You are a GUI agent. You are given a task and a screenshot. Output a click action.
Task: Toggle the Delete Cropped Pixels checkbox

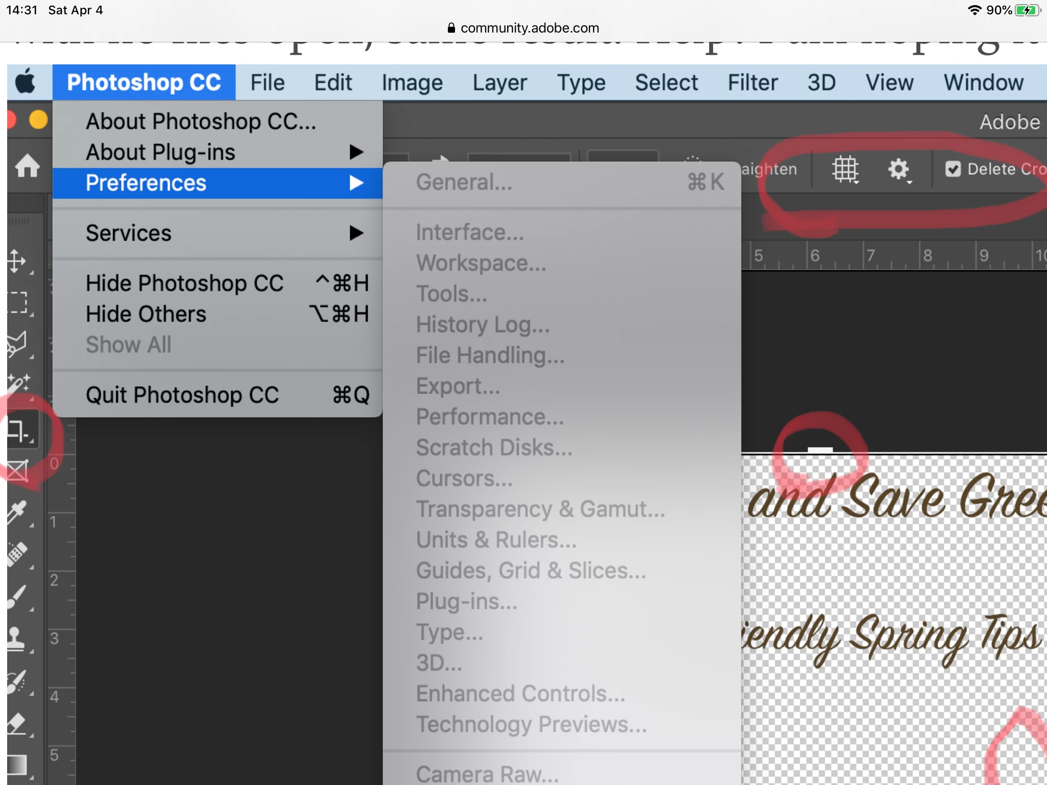952,169
